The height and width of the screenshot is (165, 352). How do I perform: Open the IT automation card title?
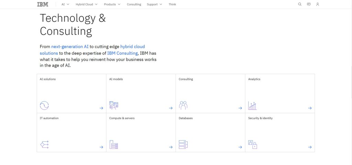tap(49, 118)
